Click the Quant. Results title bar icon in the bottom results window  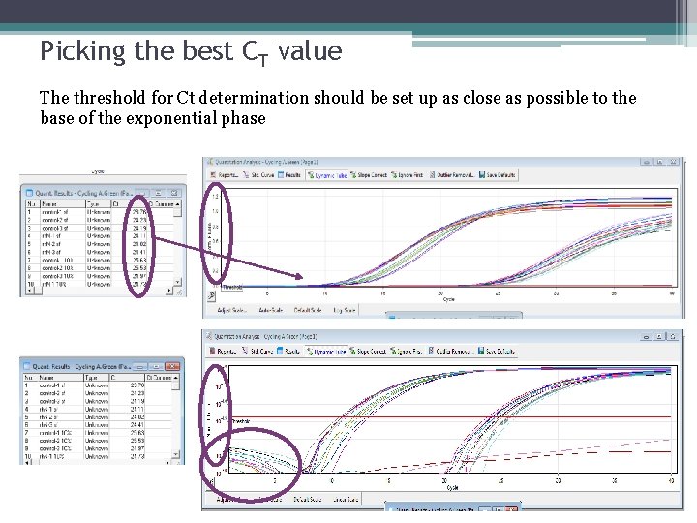pyautogui.click(x=27, y=366)
